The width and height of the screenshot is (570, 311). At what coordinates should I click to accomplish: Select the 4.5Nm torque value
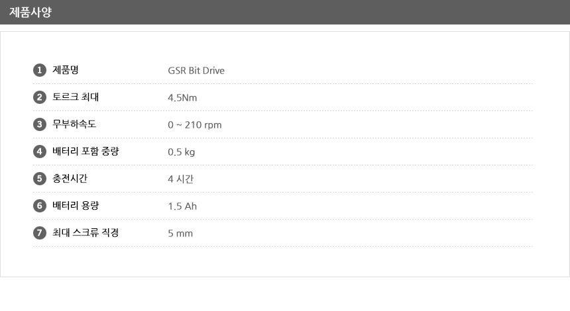182,98
